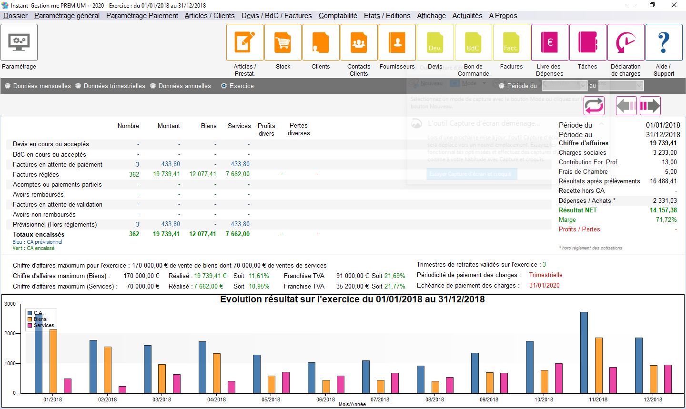The image size is (686, 409).
Task: Open Etats / Editions menu
Action: (387, 16)
